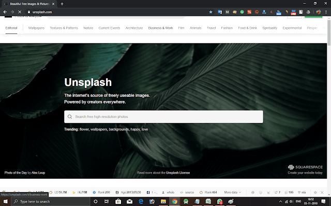Click the magnifier icon in the search box
Image resolution: width=331 pixels, height=206 pixels.
pyautogui.click(x=70, y=117)
